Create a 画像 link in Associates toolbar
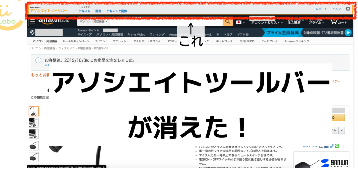 click(98, 11)
